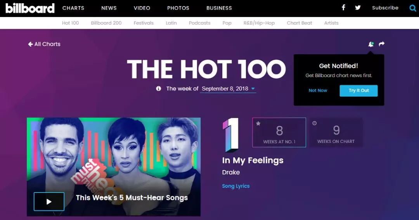Image resolution: width=419 pixels, height=220 pixels.
Task: Click the share arrow icon
Action: coord(382,44)
